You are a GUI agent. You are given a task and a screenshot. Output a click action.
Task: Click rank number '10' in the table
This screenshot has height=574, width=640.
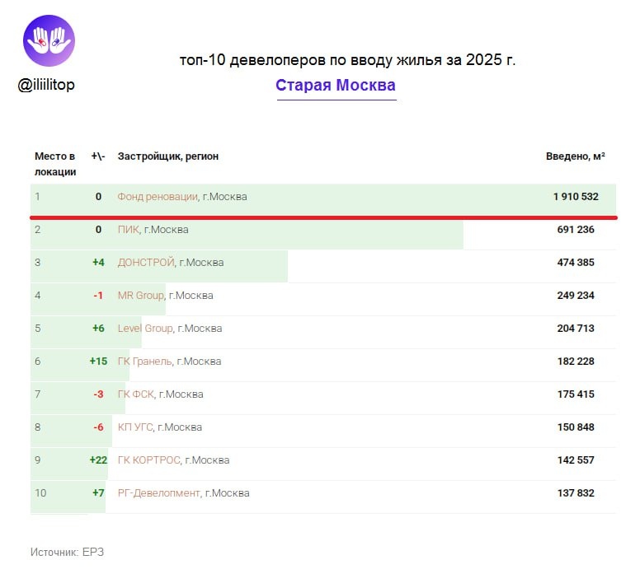(x=40, y=492)
